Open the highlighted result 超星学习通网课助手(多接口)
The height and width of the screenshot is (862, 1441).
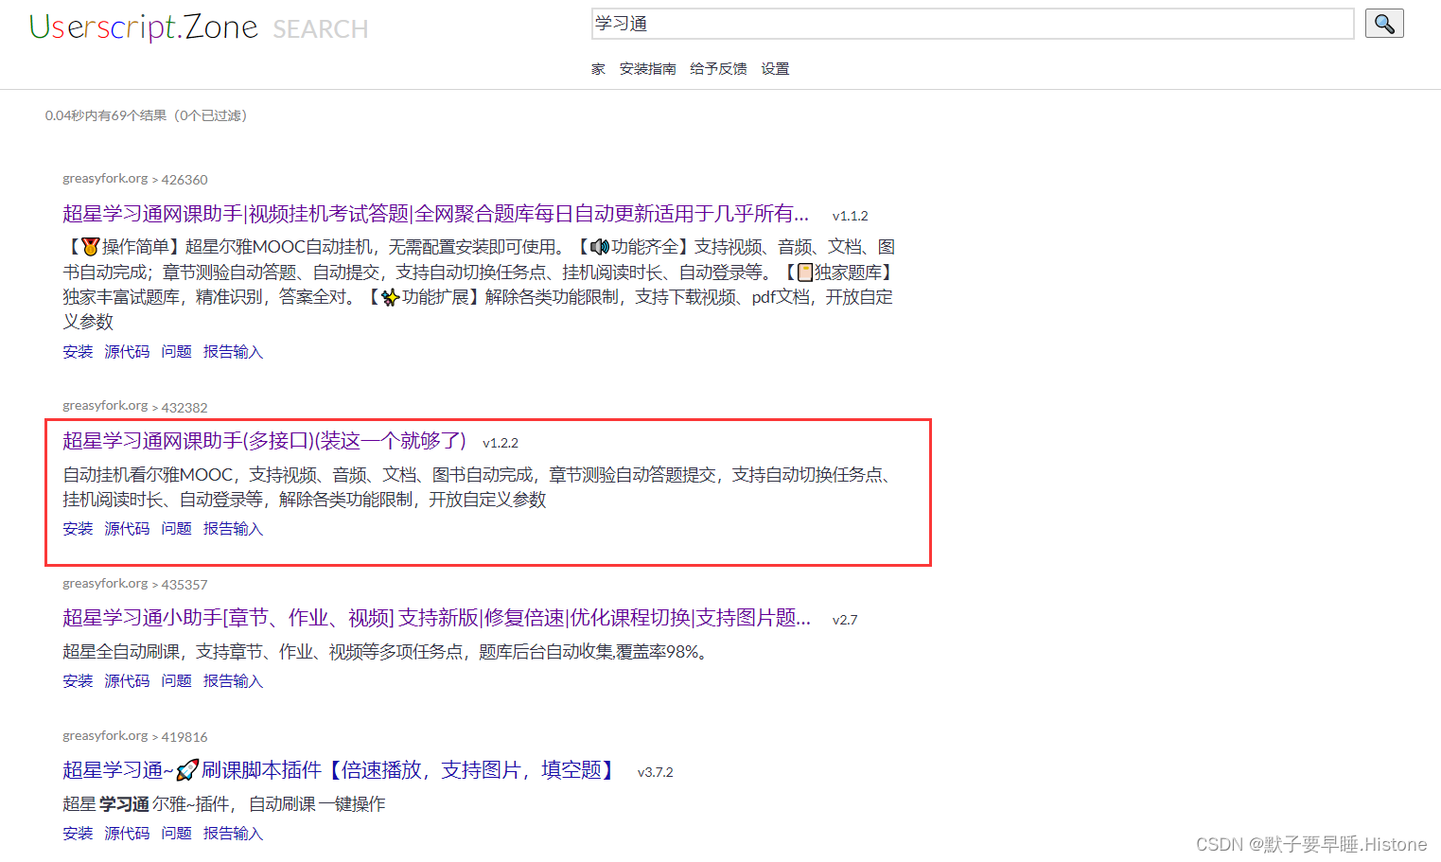tap(263, 442)
